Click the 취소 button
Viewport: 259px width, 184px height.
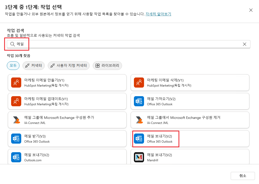tap(243, 176)
